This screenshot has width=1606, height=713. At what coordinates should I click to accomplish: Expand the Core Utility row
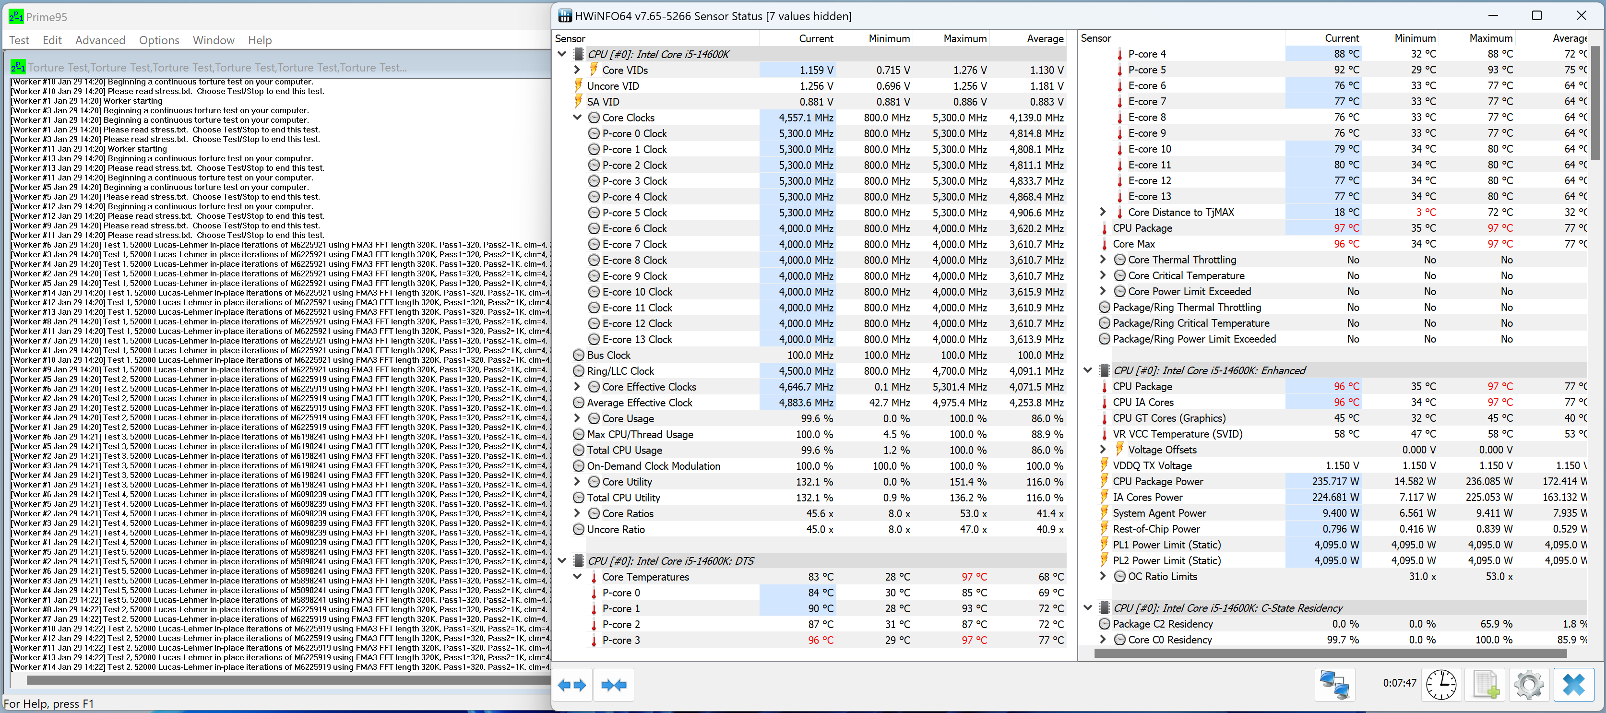[577, 482]
